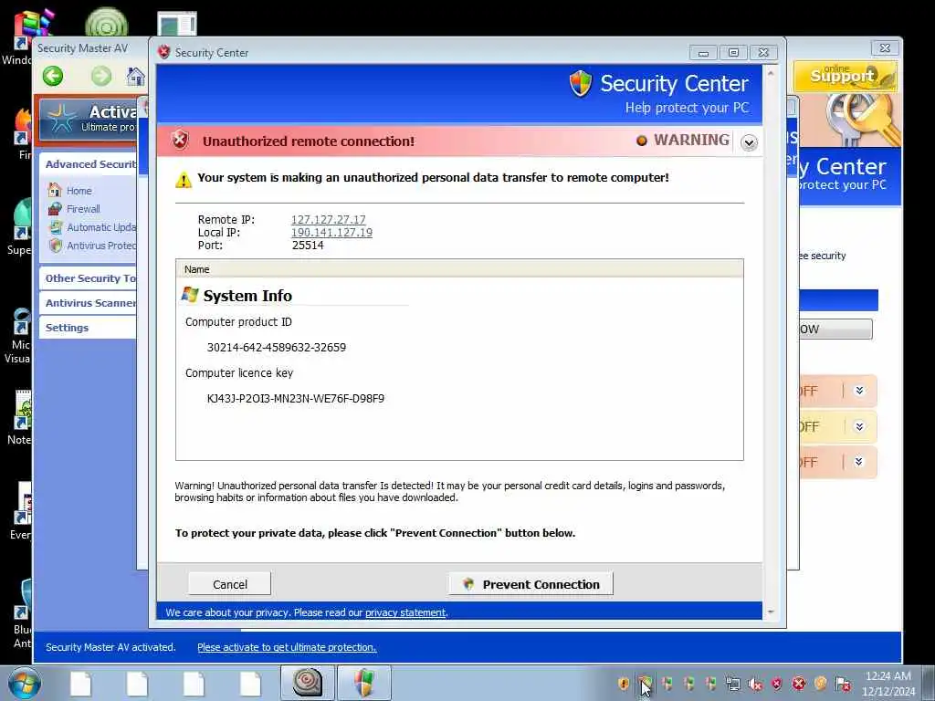
Task: Click the muted volume tray icon
Action: tap(755, 684)
